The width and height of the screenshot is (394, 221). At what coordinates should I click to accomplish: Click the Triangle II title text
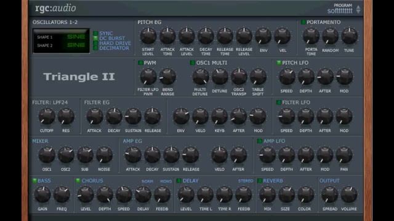(x=79, y=77)
